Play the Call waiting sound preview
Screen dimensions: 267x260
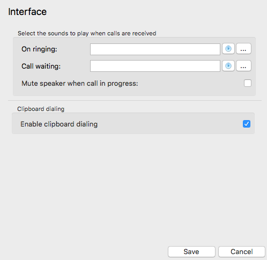228,66
